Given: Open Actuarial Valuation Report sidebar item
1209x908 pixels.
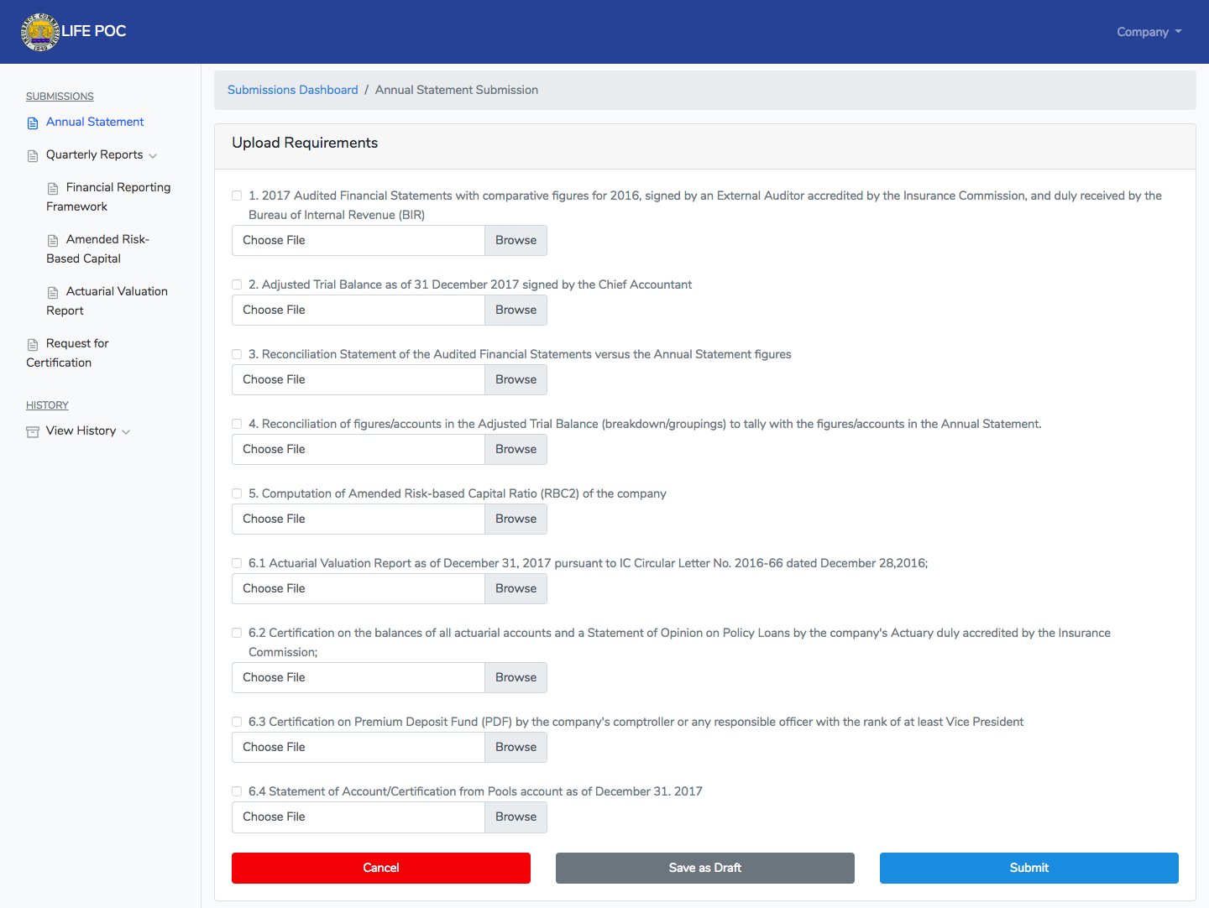Looking at the screenshot, I should [107, 301].
